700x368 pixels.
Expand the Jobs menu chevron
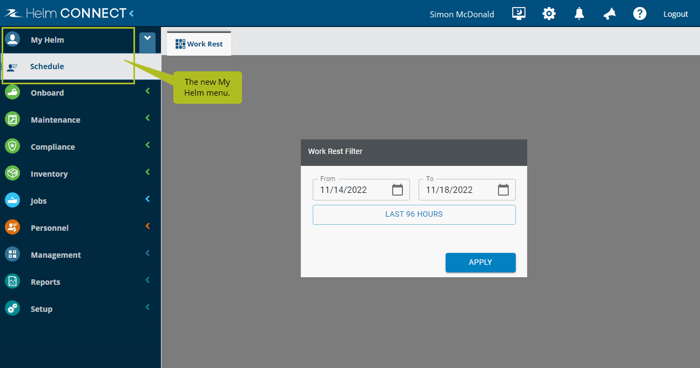tap(147, 199)
